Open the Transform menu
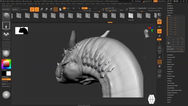The image size is (188, 106). [113, 4]
